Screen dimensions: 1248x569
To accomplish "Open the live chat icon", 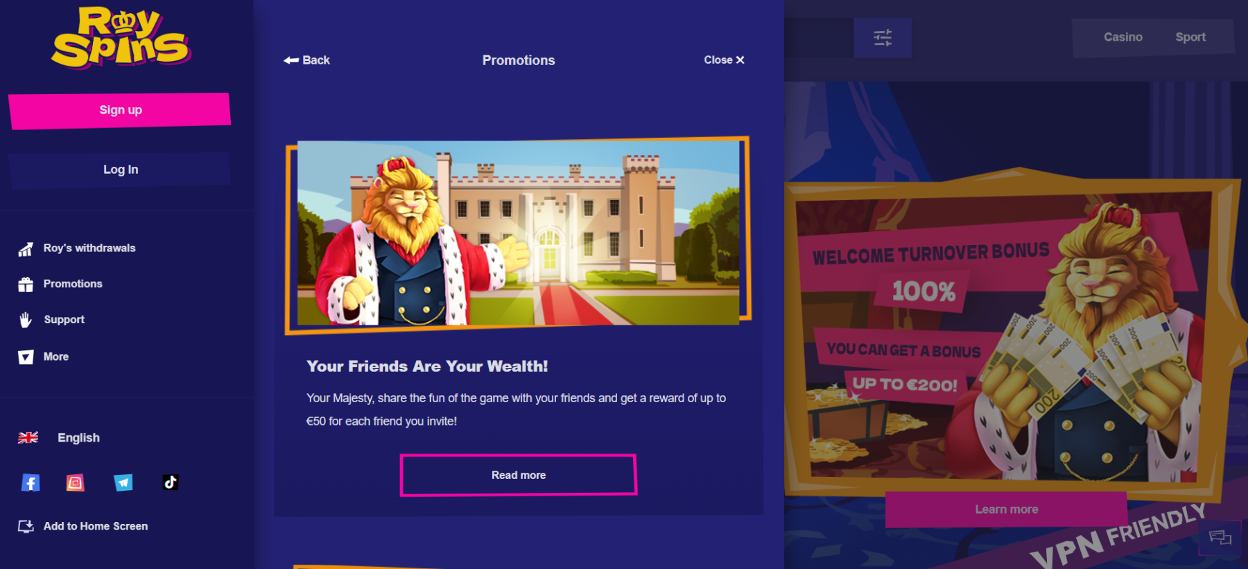I will coord(1220,537).
